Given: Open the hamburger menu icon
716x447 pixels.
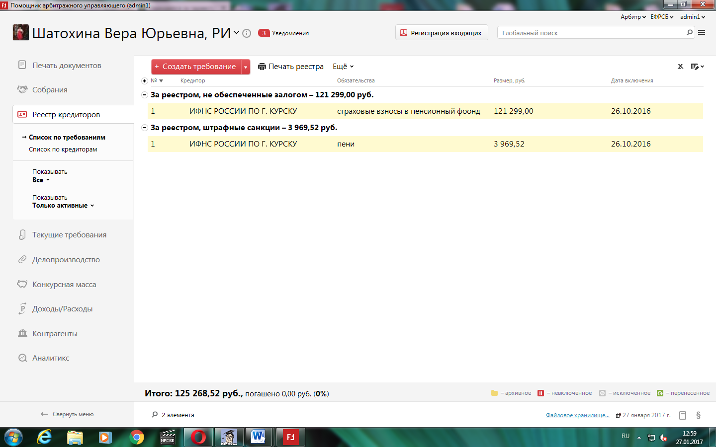Looking at the screenshot, I should (x=702, y=33).
